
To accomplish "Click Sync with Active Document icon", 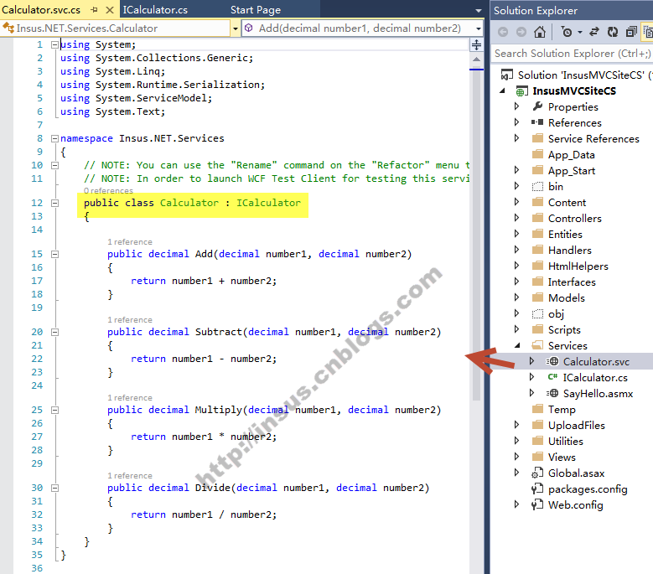I will tap(594, 32).
